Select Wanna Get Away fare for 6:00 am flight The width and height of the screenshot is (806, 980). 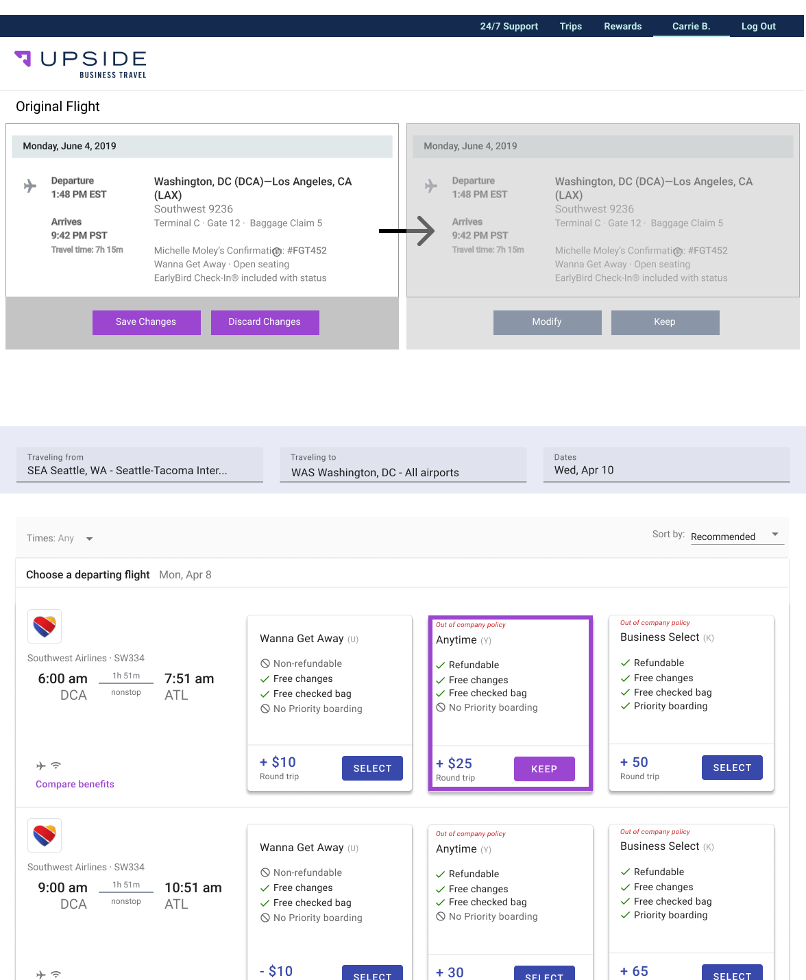(372, 768)
